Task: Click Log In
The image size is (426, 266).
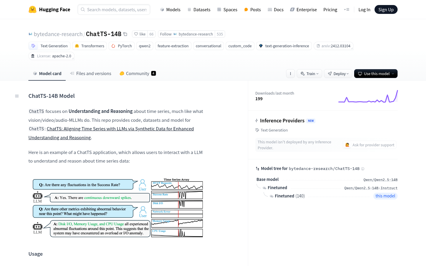Action: coord(364,9)
